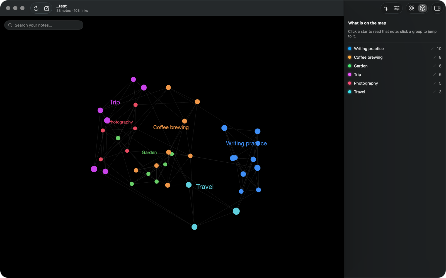
Task: Create a new note with the compose icon
Action: click(x=47, y=8)
